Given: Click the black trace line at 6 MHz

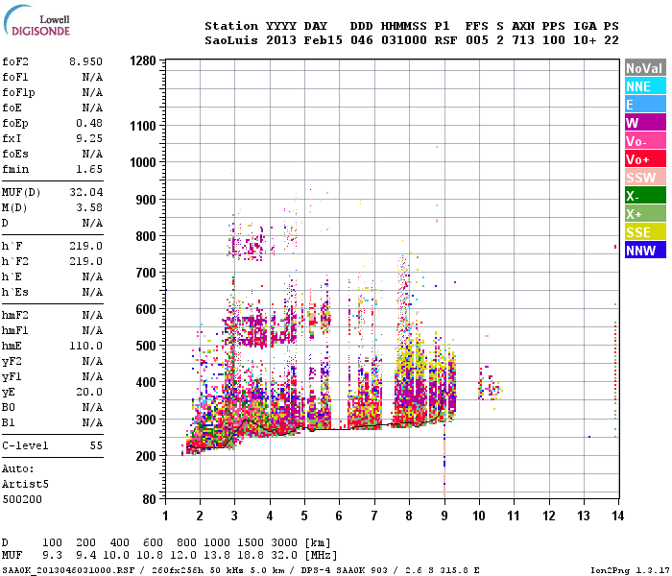Looking at the screenshot, I should [x=340, y=429].
